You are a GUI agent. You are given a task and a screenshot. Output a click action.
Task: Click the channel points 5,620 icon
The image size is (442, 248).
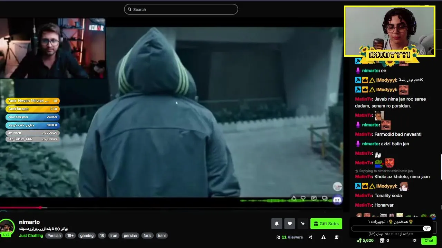tap(359, 240)
